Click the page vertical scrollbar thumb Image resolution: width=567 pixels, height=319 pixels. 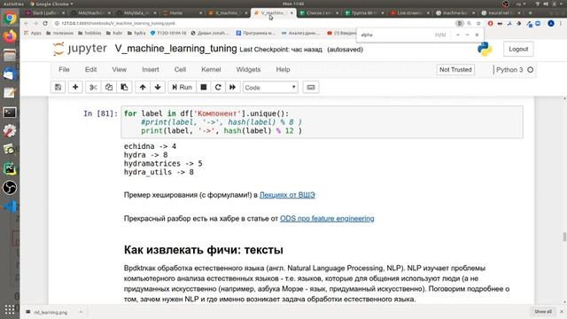point(564,237)
